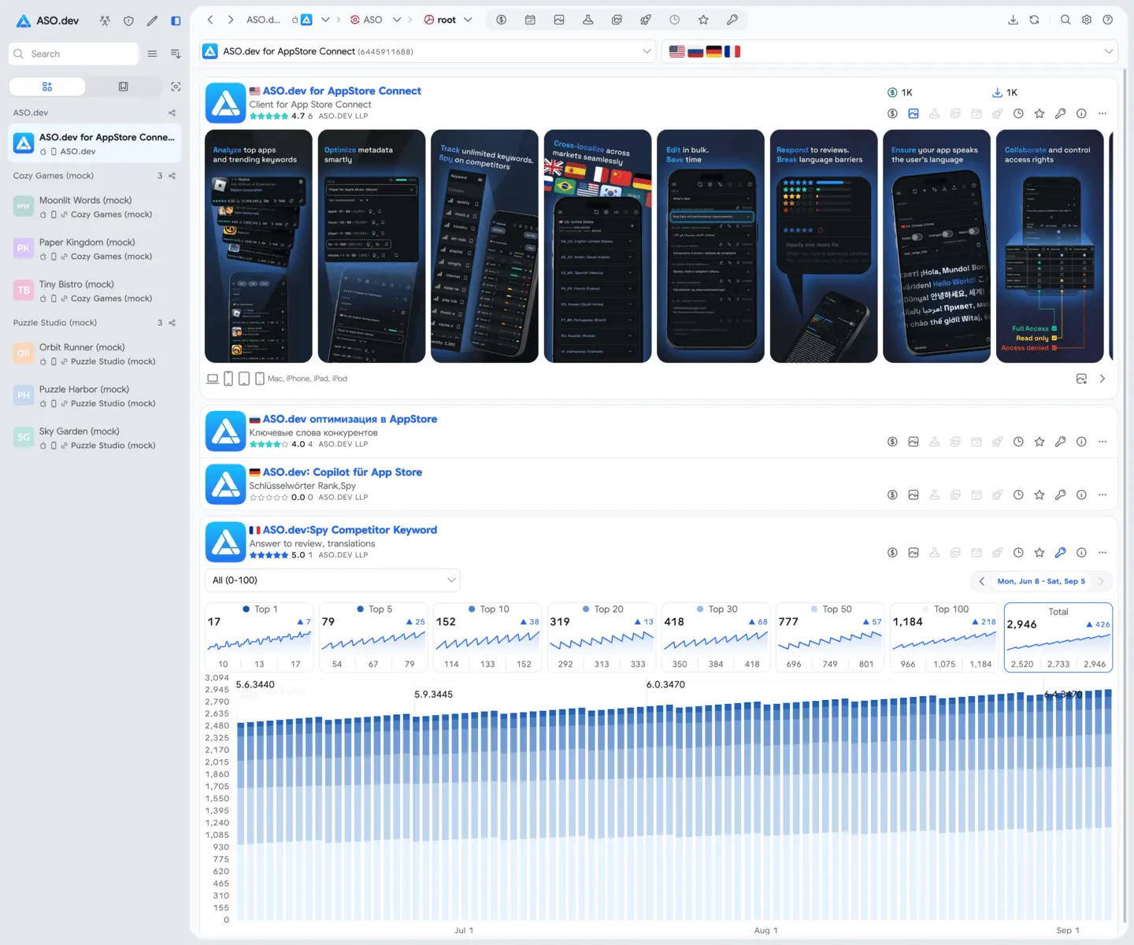Open the ASO.dev for AppStore Connect link
This screenshot has width=1134, height=945.
(342, 91)
